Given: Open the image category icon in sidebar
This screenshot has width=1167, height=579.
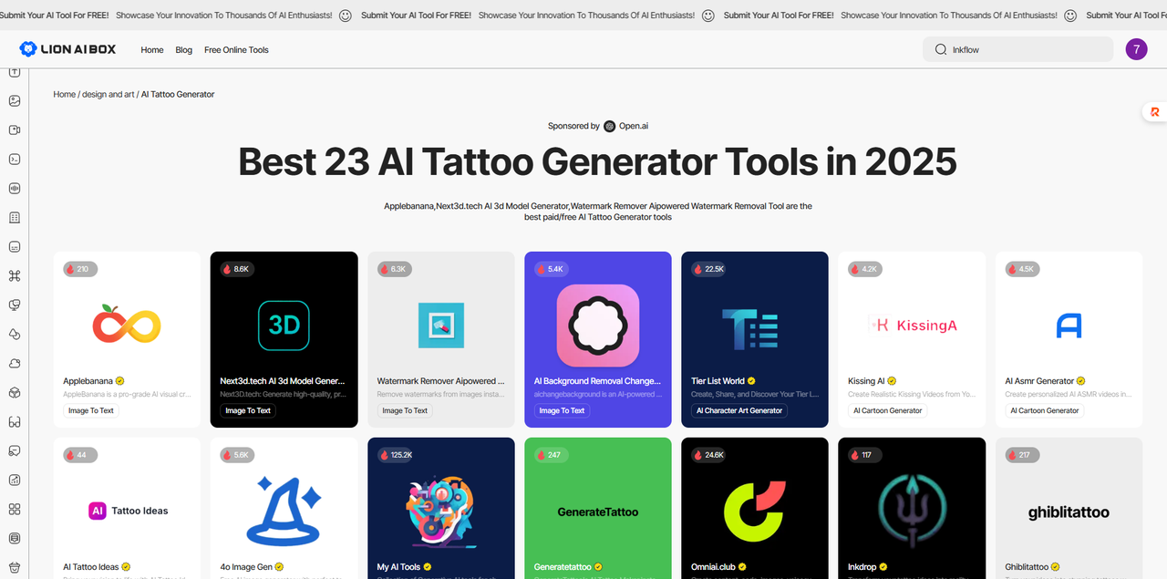Looking at the screenshot, I should [x=15, y=101].
